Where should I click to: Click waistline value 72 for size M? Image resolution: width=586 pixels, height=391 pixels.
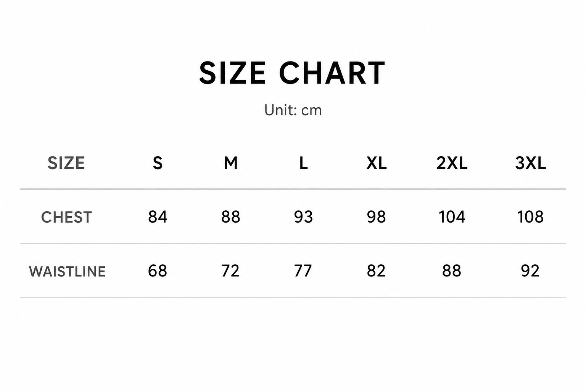pyautogui.click(x=230, y=271)
